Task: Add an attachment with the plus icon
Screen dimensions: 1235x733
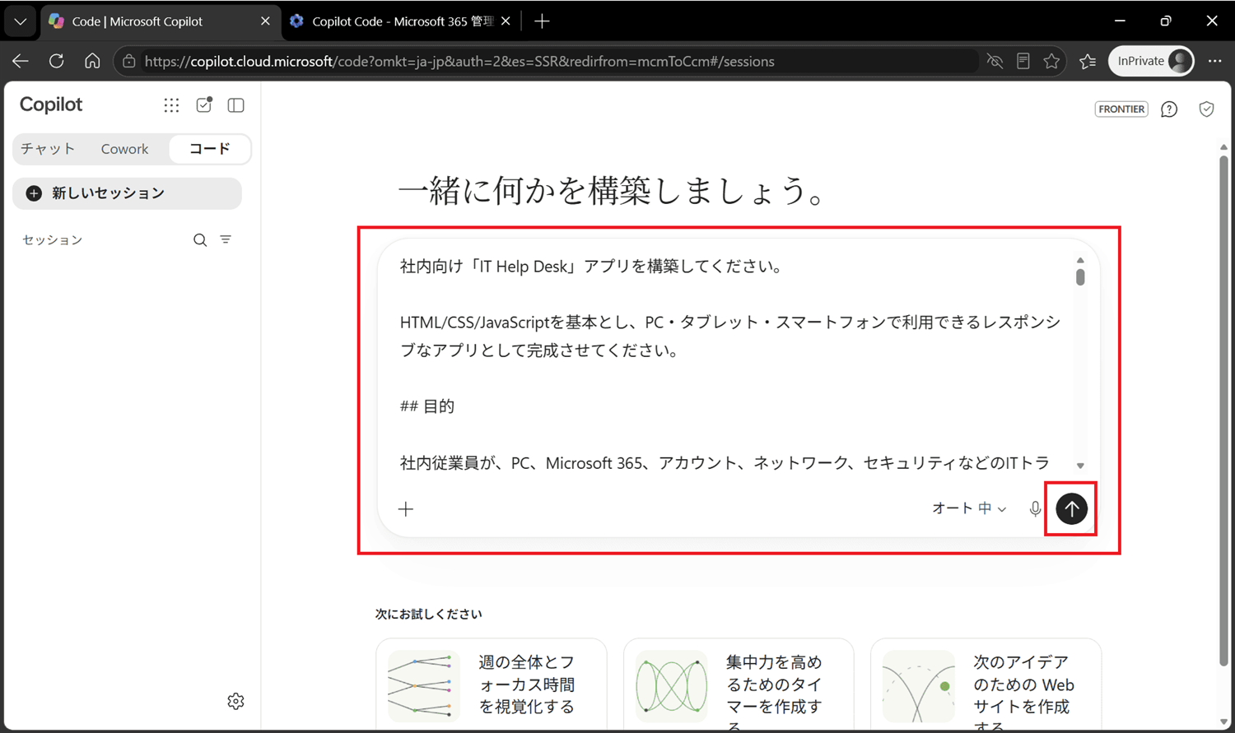Action: point(406,509)
